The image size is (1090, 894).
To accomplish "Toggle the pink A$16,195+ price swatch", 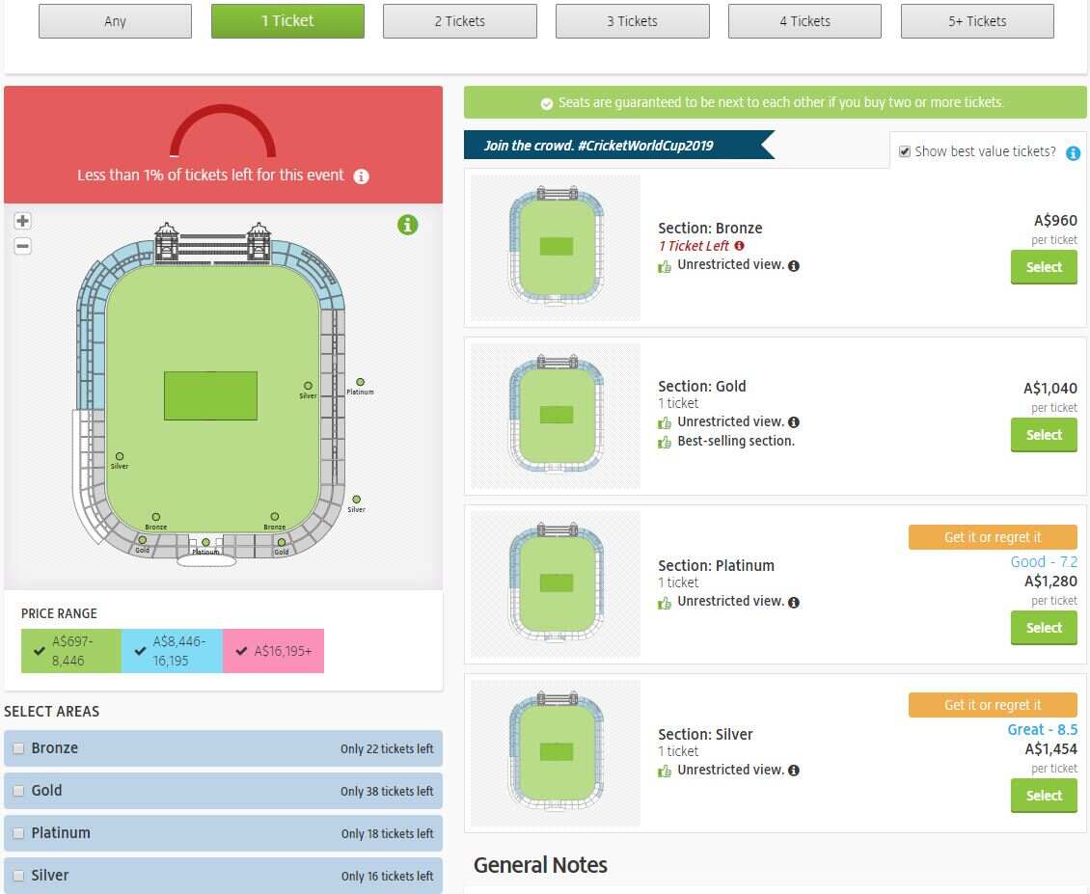I will pyautogui.click(x=273, y=651).
